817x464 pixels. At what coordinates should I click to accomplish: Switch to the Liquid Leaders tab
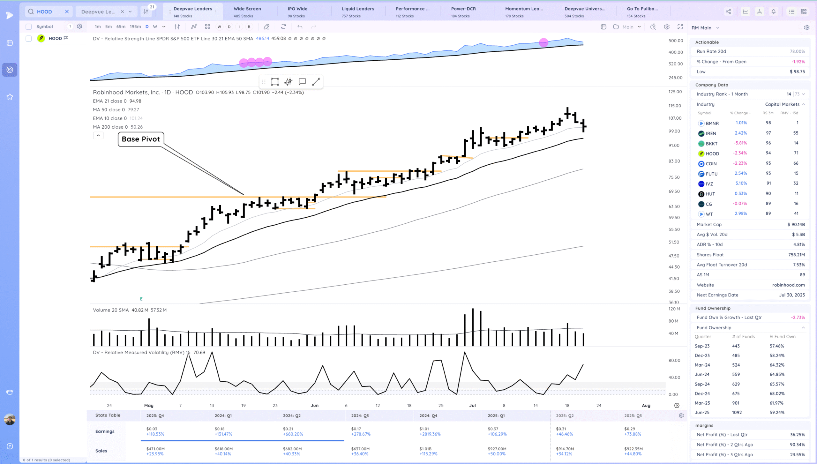358,12
